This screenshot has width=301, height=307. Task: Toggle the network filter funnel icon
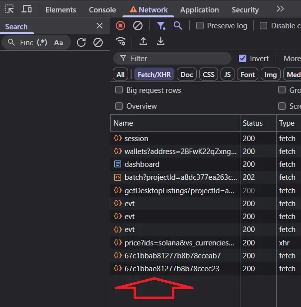[161, 26]
